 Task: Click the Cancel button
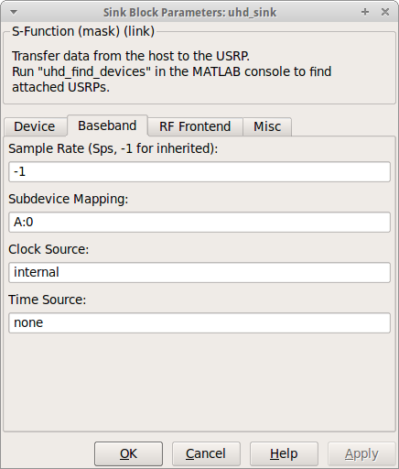click(206, 453)
